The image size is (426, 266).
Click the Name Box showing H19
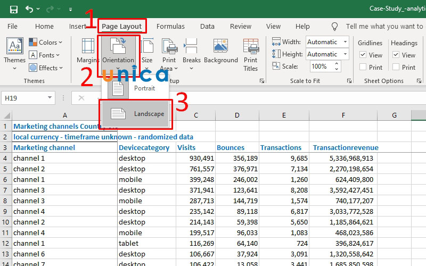click(23, 98)
